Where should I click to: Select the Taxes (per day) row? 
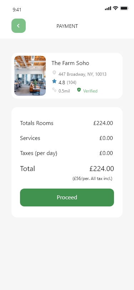[x=66, y=153]
